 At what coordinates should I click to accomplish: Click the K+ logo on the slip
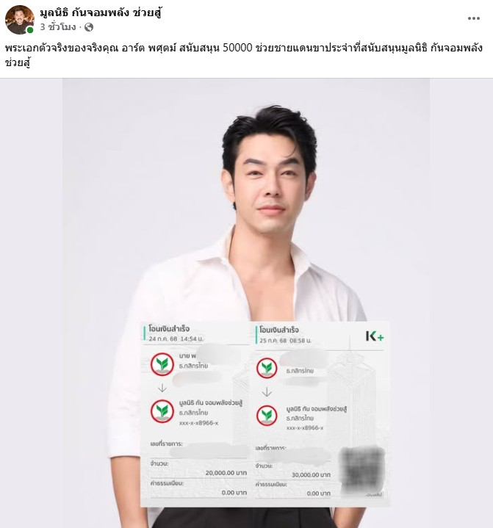click(x=375, y=336)
